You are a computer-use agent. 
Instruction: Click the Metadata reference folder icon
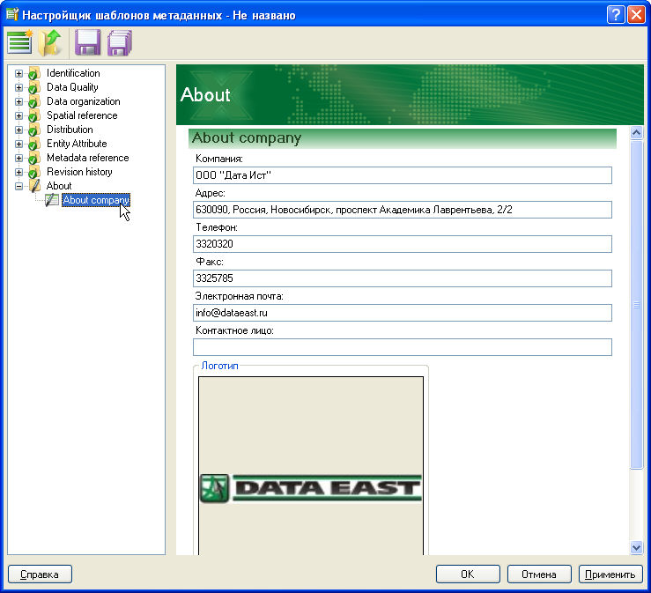click(34, 159)
